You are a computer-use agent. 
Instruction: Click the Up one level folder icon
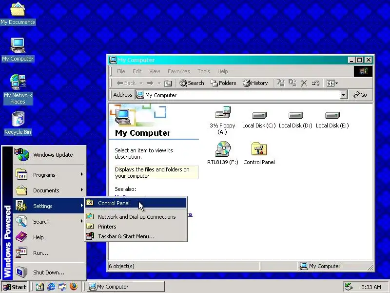point(168,83)
